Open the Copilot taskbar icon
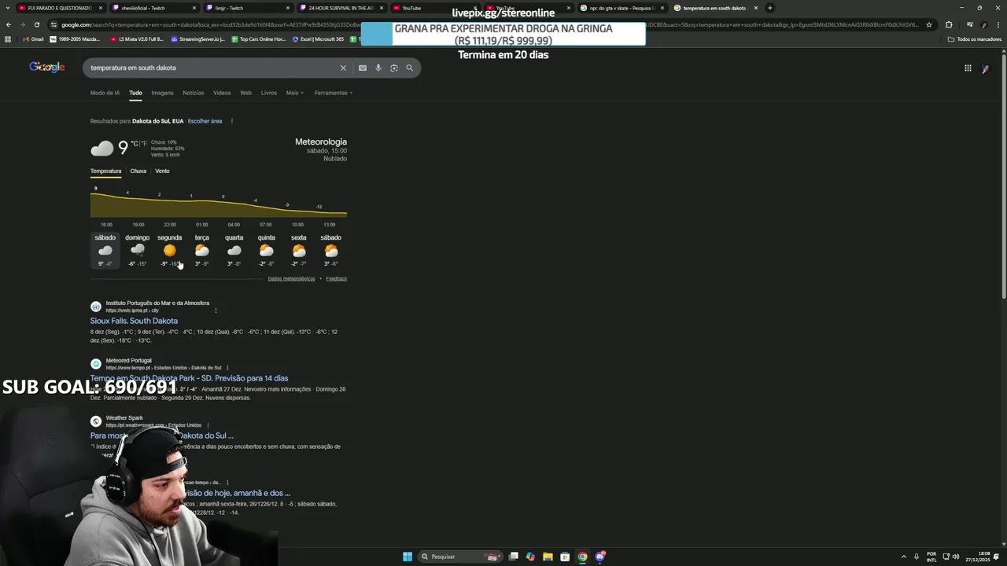This screenshot has width=1007, height=566. [x=530, y=557]
